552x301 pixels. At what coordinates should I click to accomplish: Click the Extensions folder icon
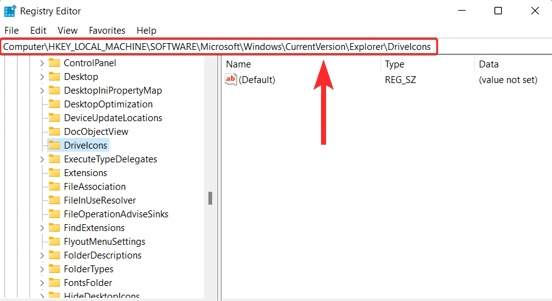[x=54, y=172]
